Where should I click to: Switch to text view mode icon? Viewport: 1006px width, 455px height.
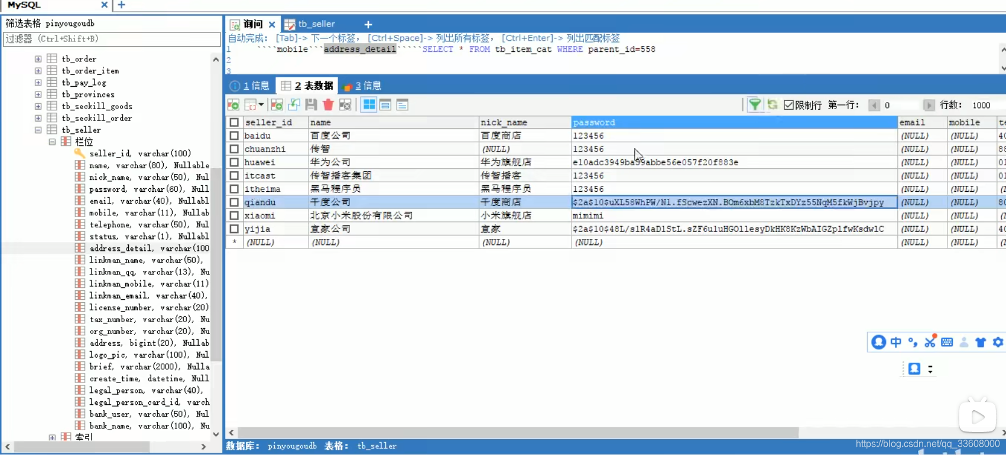pos(403,105)
